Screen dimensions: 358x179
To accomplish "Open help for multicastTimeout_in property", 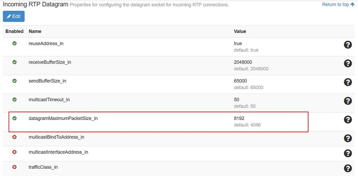I will pos(348,101).
